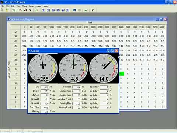Click the Ignition trim value field
Image resolution: width=177 pixels, height=133 pixels.
tap(77, 91)
